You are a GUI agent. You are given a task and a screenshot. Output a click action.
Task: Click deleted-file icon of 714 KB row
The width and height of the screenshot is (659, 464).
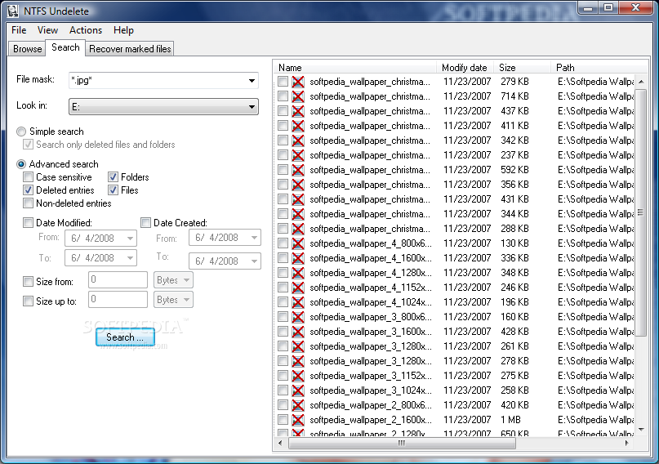pos(298,96)
